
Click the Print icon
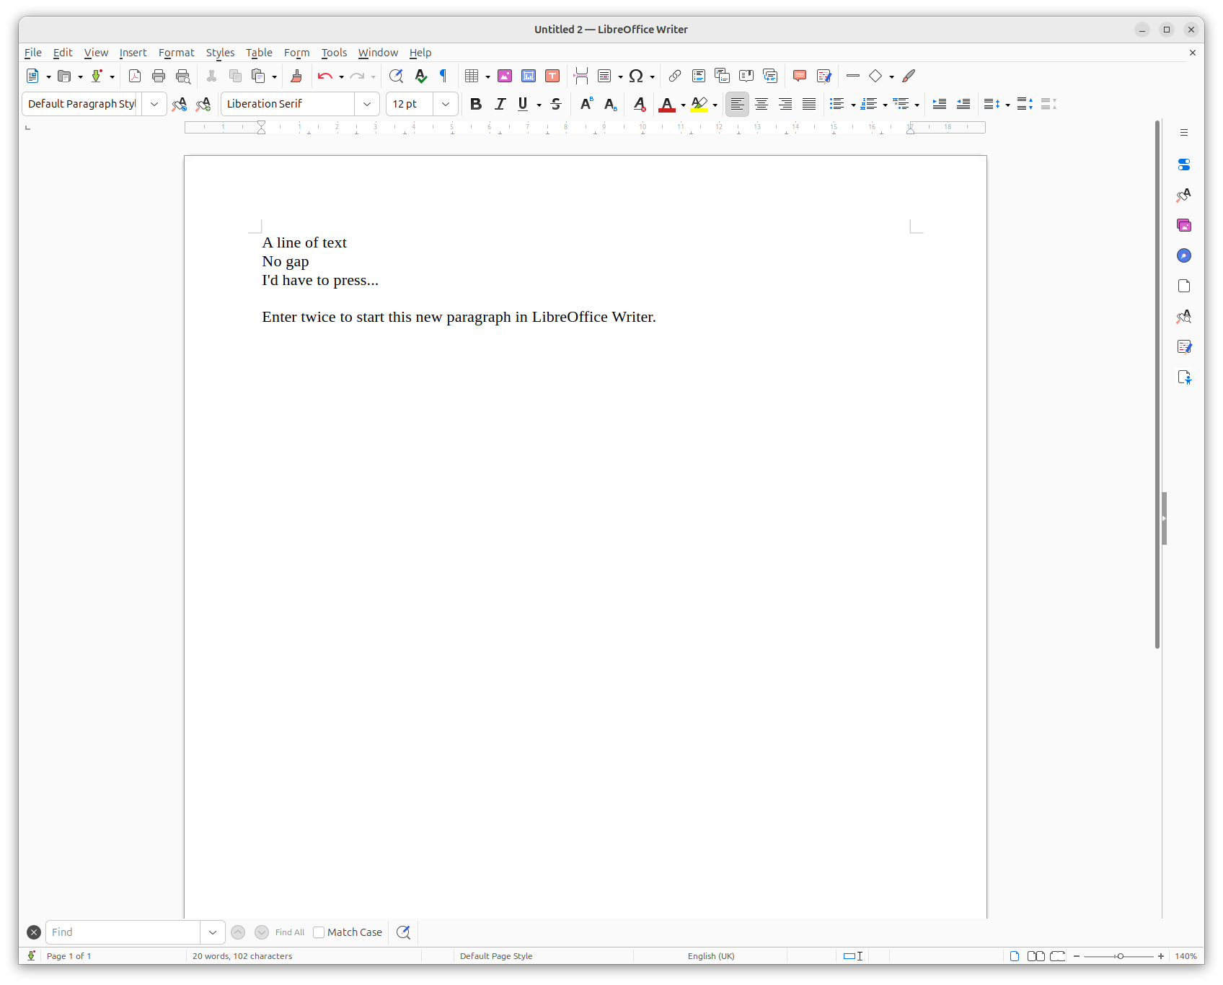(159, 76)
